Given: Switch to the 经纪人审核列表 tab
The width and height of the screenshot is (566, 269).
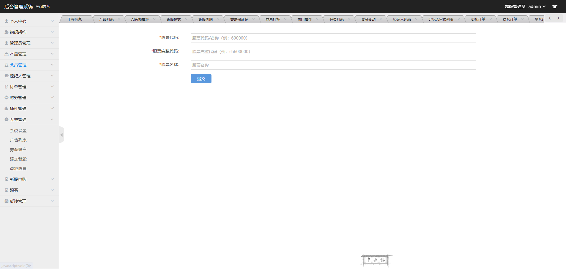Looking at the screenshot, I should tap(441, 19).
